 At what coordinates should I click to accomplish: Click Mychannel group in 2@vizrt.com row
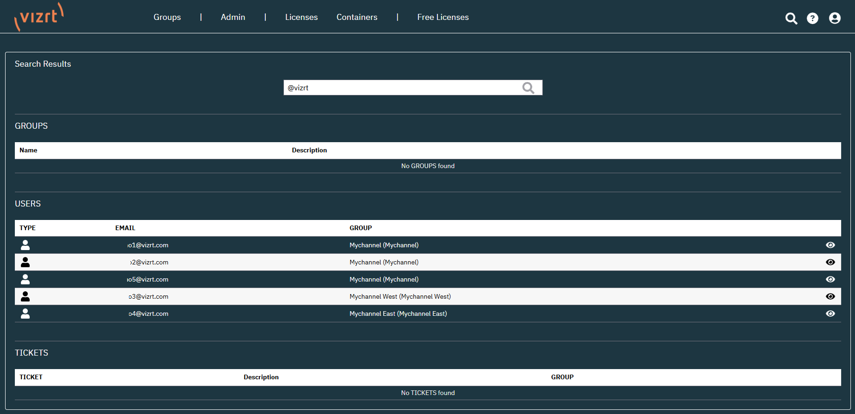384,262
